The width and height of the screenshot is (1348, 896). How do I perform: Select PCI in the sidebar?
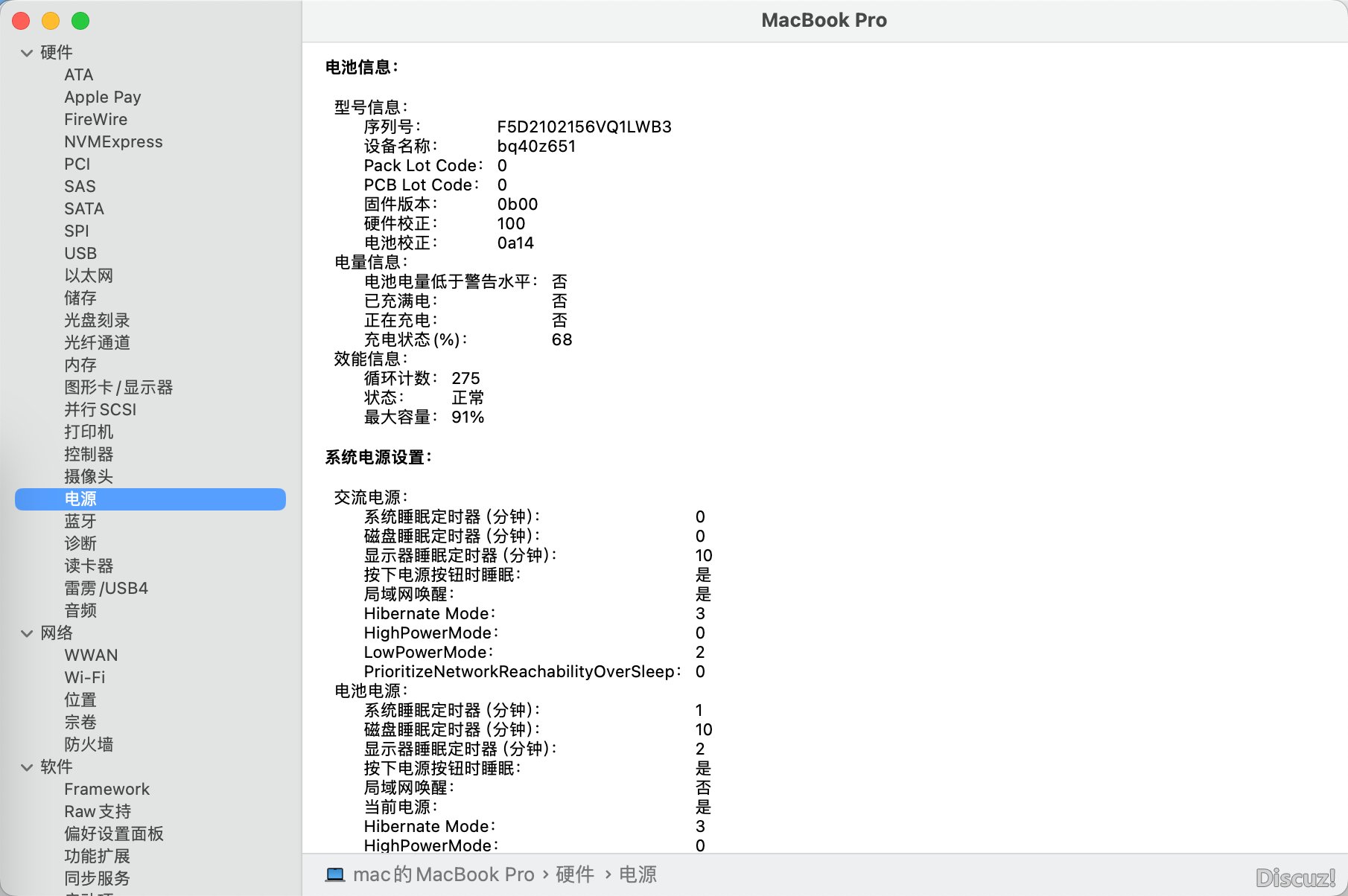[x=77, y=164]
